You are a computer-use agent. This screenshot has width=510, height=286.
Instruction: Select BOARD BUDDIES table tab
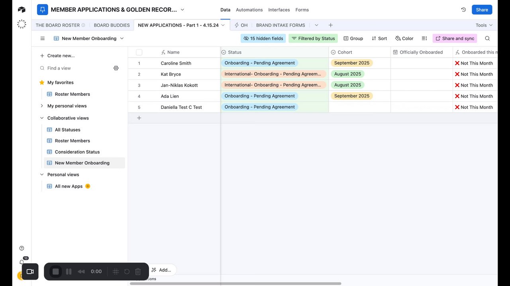112,25
